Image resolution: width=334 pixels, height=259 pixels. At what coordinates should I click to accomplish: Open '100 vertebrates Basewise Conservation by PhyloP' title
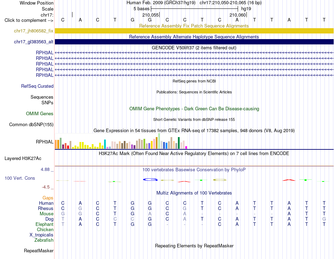click(194, 170)
